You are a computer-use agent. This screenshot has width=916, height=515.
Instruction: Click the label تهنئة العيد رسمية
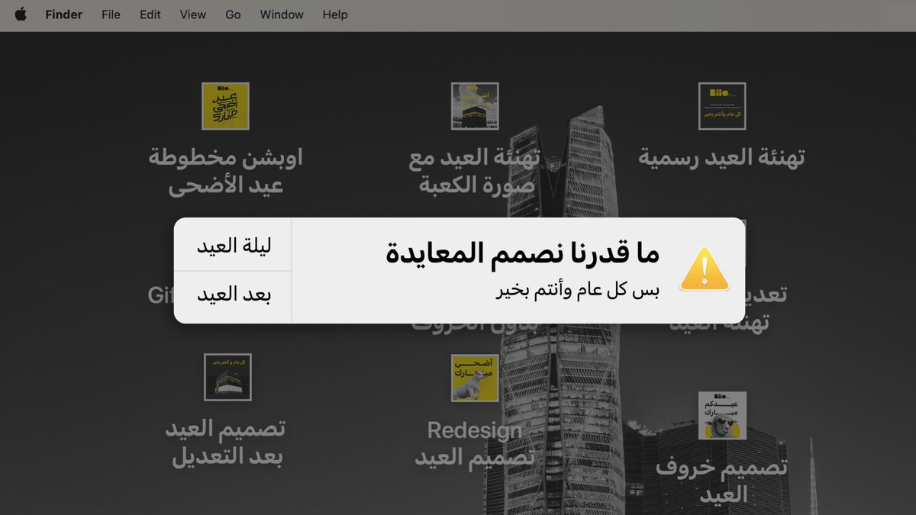pos(722,158)
